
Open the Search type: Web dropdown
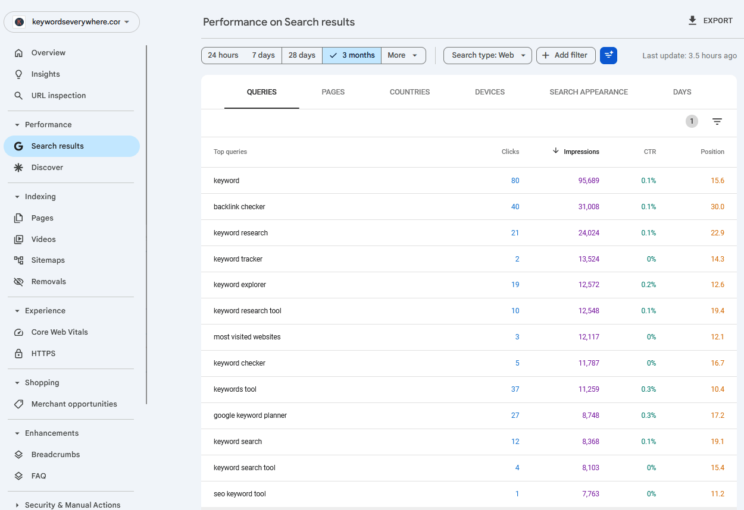coord(487,55)
